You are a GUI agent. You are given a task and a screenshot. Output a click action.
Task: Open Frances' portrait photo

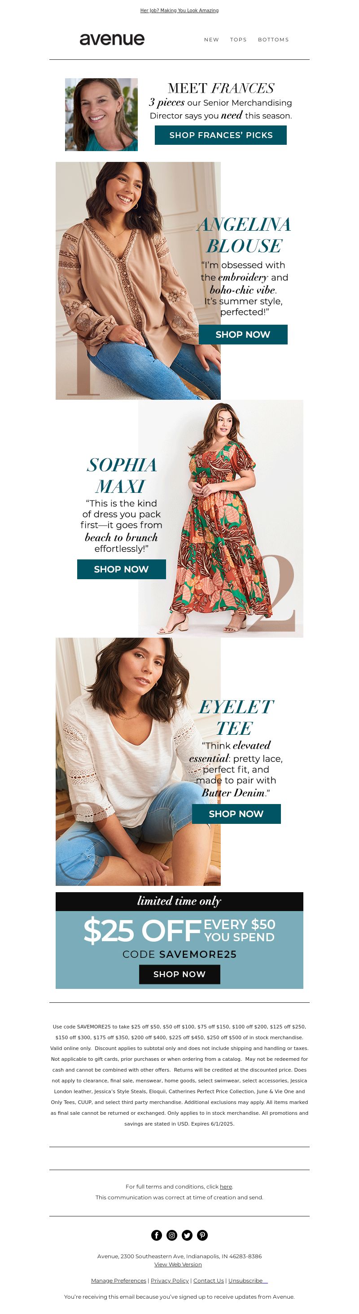point(101,114)
